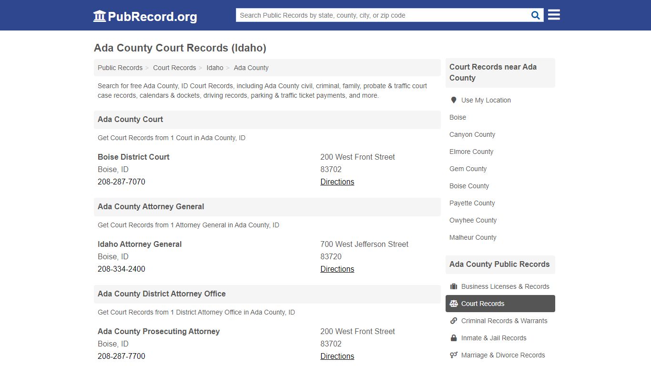Call Idaho Attorney General at 208-334-2400
The image size is (651, 366).
click(122, 269)
